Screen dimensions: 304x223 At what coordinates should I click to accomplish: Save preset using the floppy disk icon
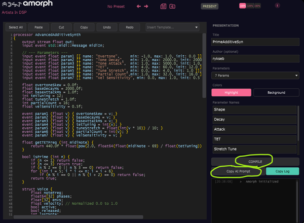163,7
